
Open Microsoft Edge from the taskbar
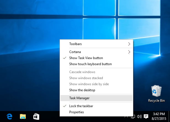[x=9, y=117]
